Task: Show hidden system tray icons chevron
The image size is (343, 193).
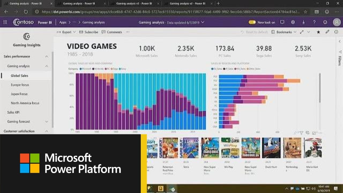Action: (x=287, y=189)
